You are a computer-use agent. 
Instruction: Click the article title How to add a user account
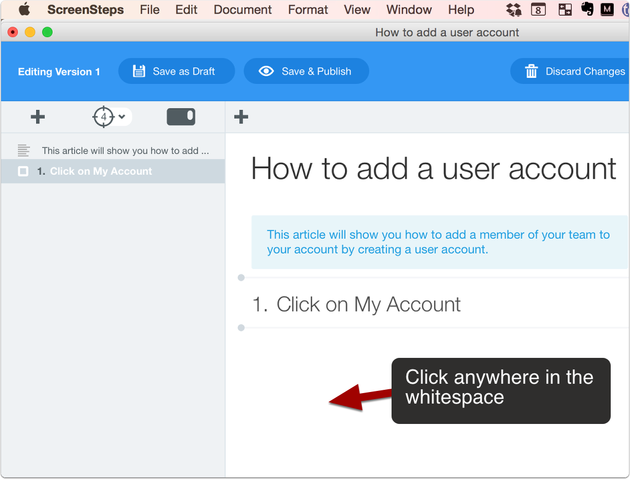(x=433, y=169)
